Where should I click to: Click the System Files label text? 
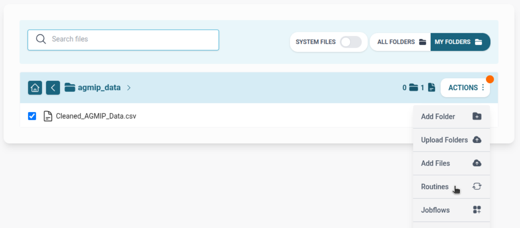tap(316, 42)
